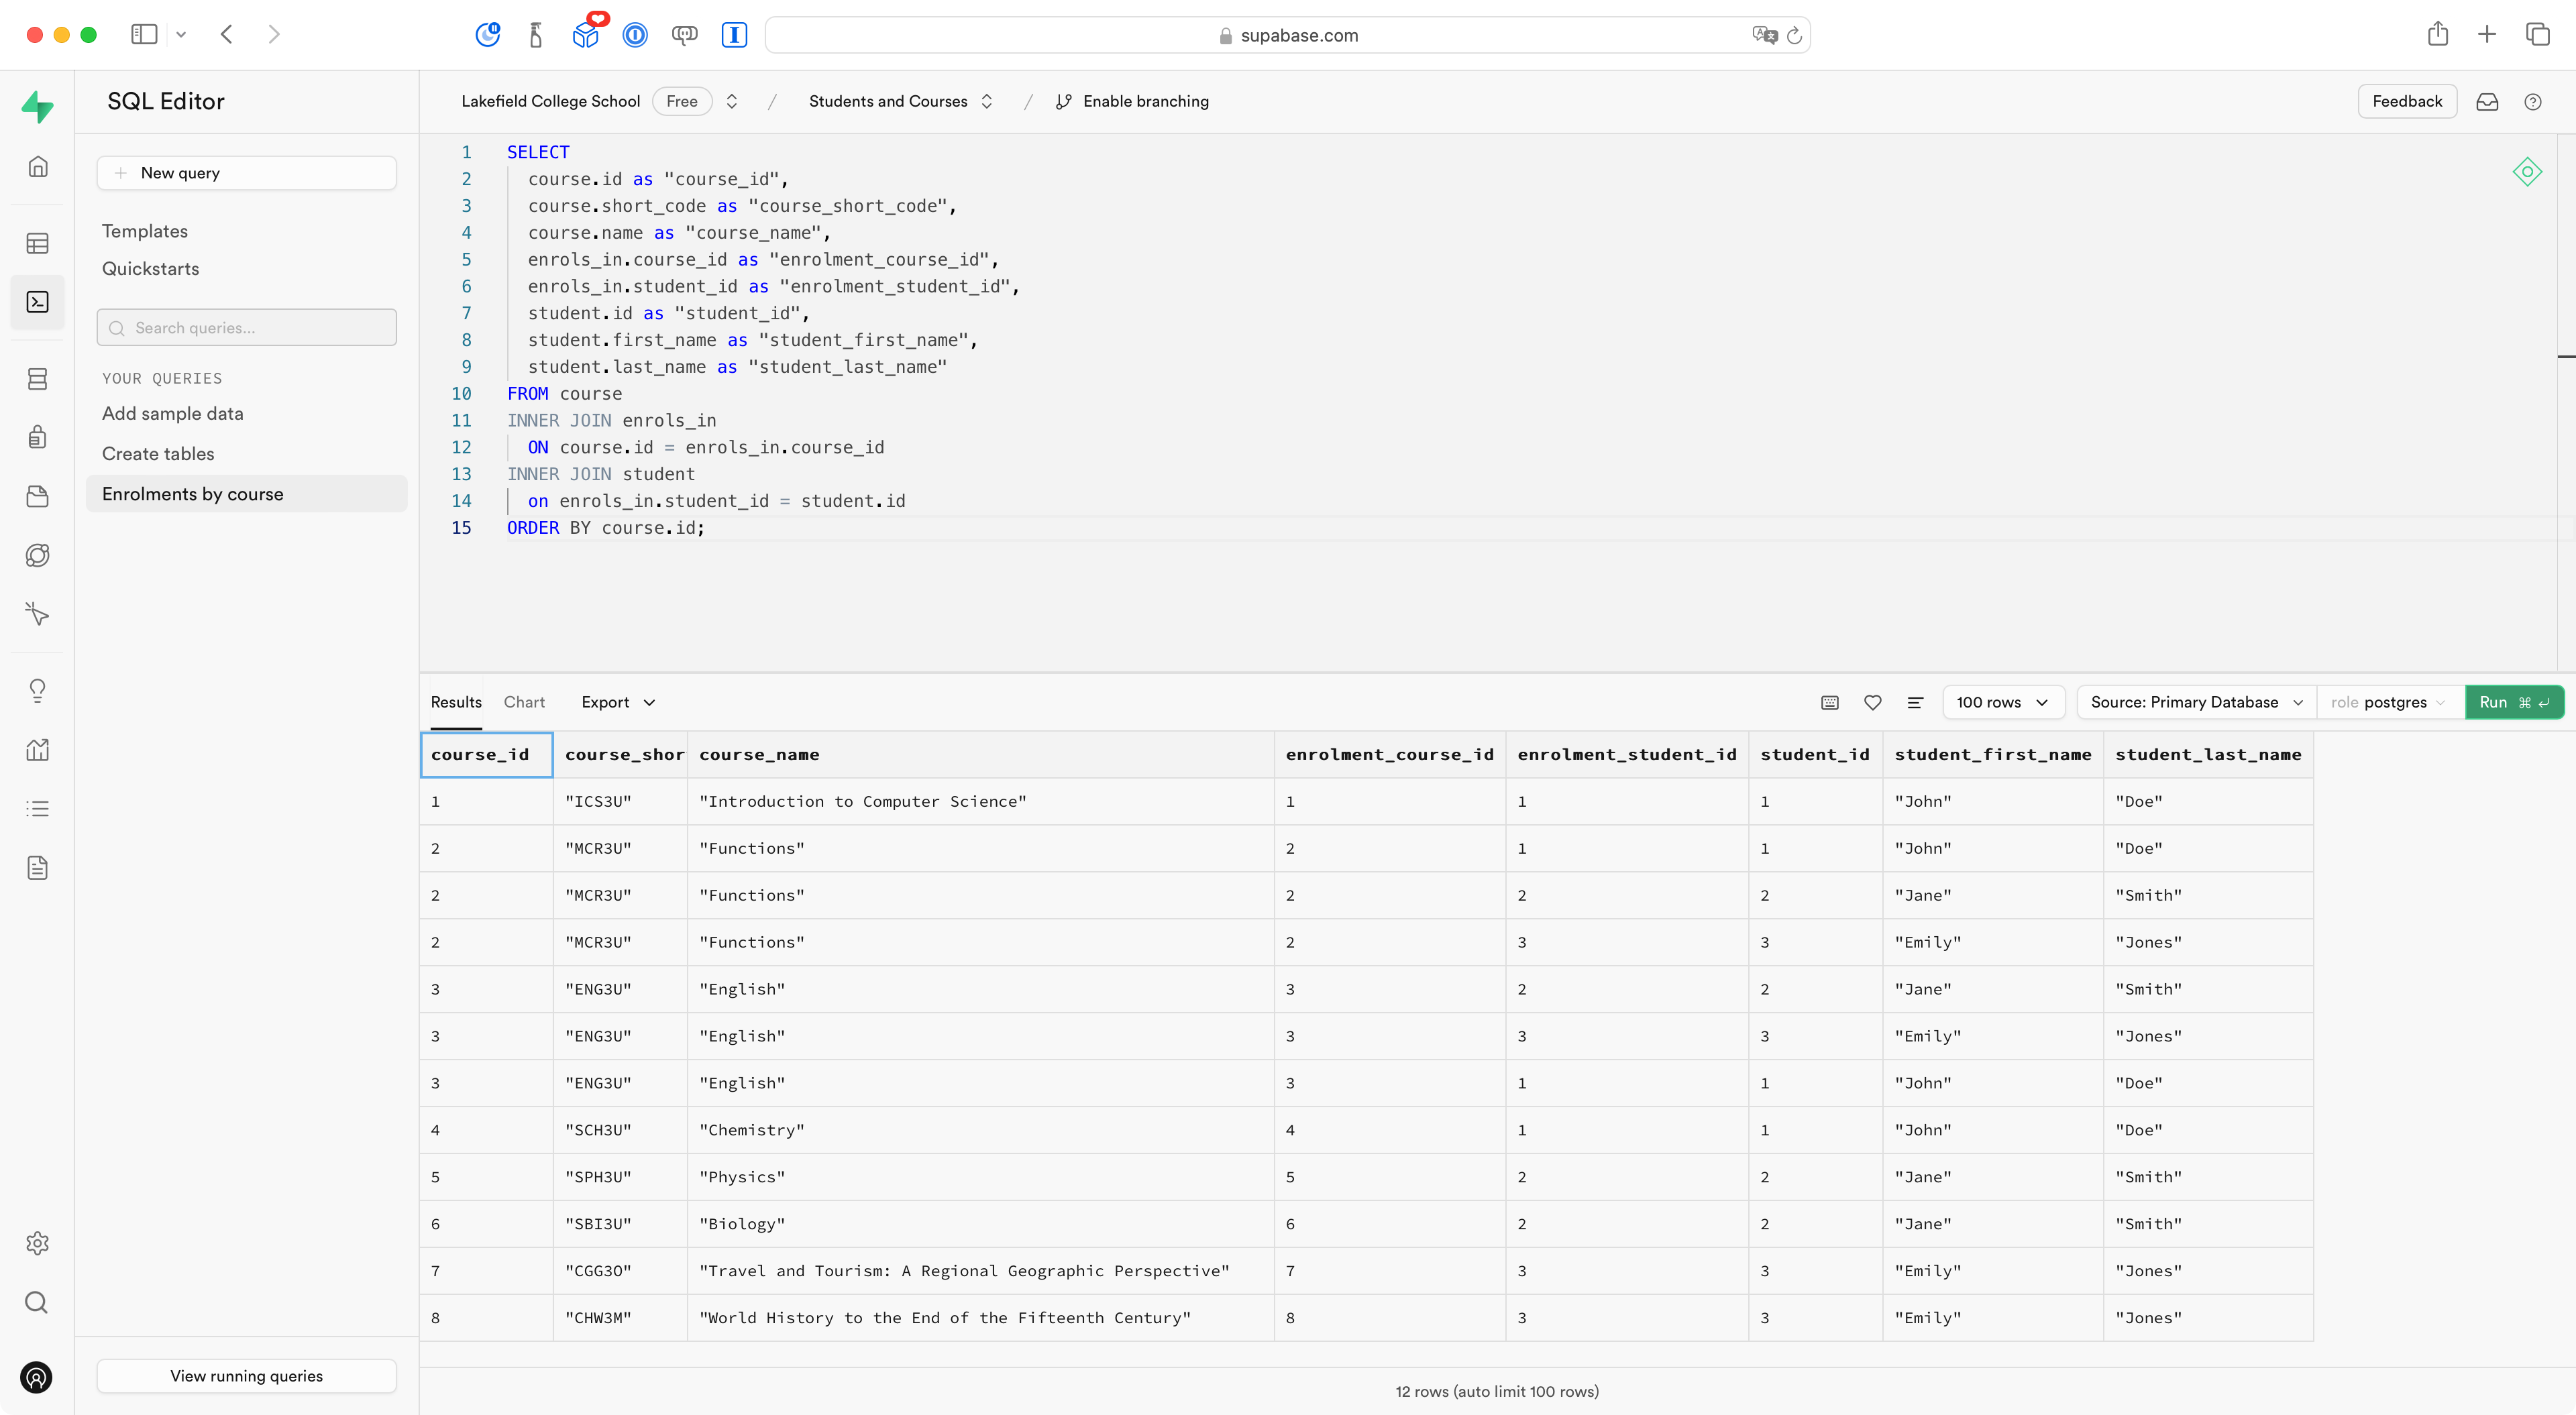The height and width of the screenshot is (1415, 2576).
Task: Click the heart icon to favorite the query
Action: [x=1872, y=702]
